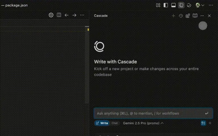Start a new Cascade conversation with plus
Image resolution: width=218 pixels, height=136 pixels.
pos(173,16)
